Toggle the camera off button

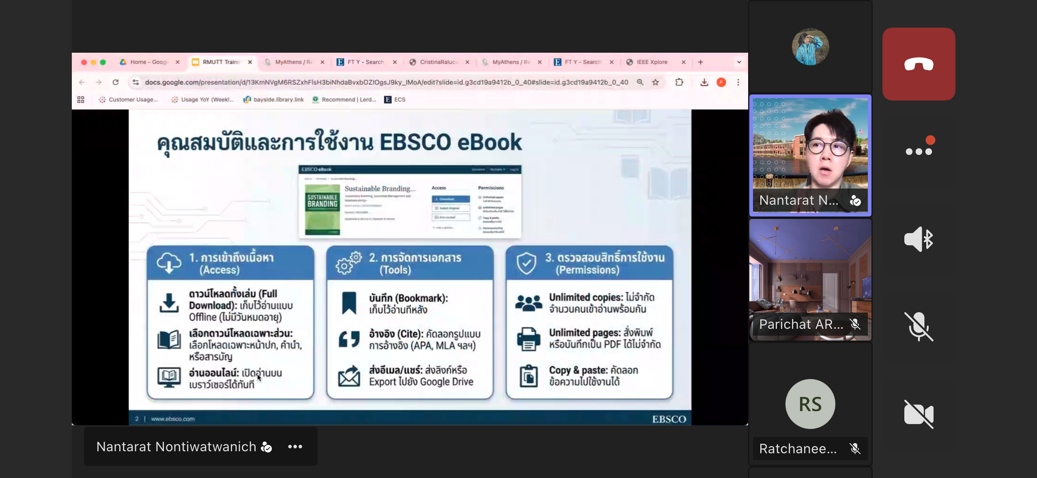click(x=919, y=414)
